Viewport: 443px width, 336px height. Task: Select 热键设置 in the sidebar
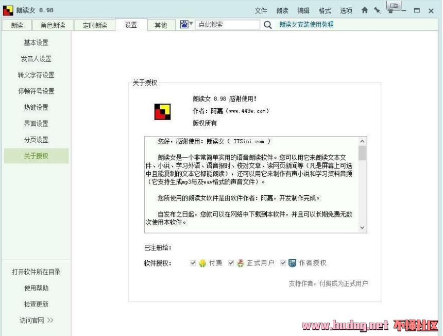[x=36, y=107]
